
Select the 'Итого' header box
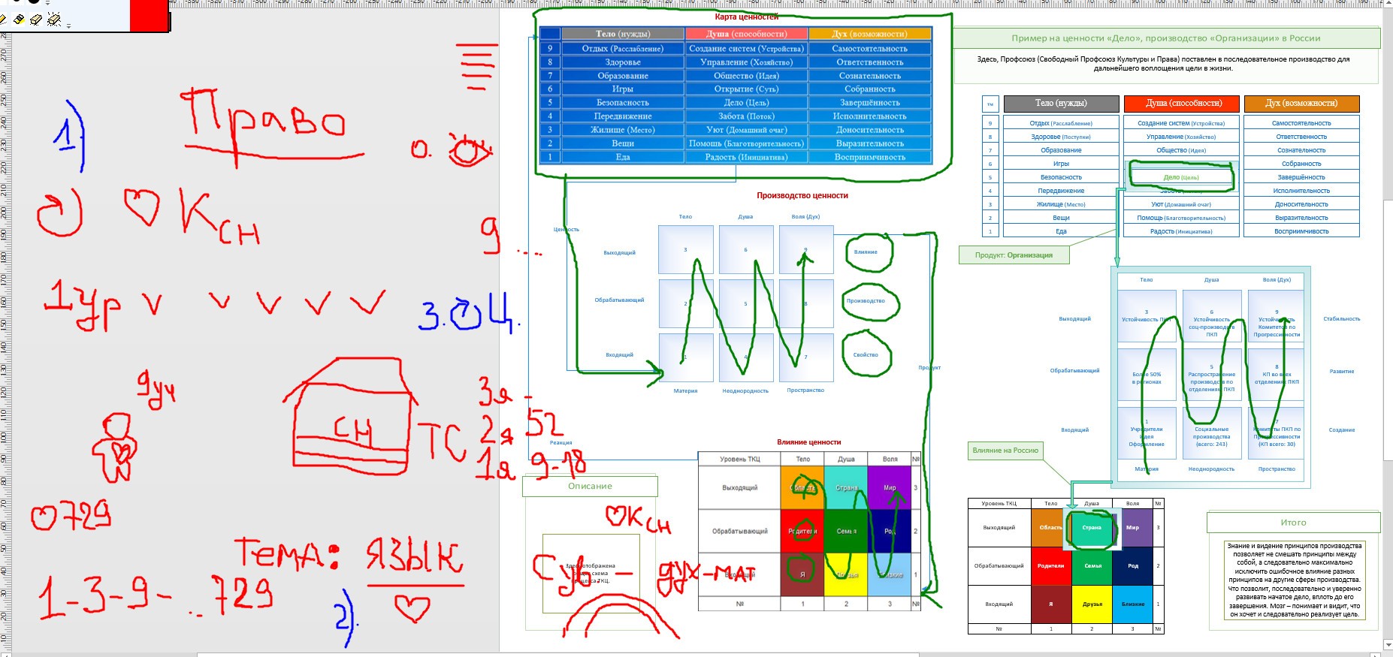[1293, 523]
